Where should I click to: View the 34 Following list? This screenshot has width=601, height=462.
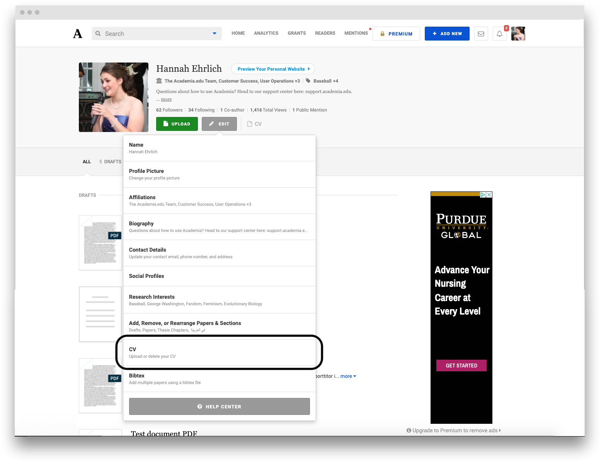[x=201, y=110]
